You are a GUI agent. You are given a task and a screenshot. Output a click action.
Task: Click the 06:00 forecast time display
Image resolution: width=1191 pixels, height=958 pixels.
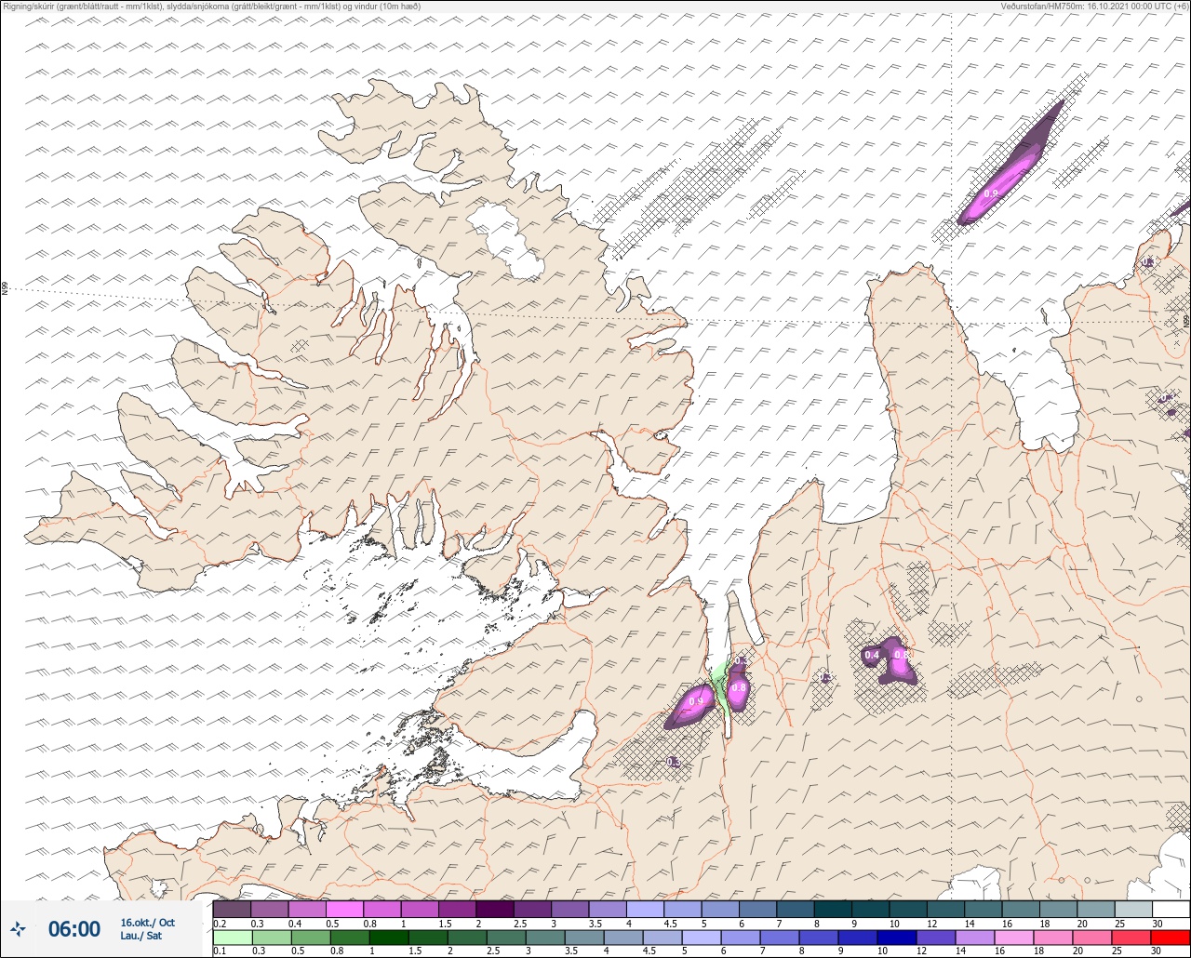(x=74, y=928)
